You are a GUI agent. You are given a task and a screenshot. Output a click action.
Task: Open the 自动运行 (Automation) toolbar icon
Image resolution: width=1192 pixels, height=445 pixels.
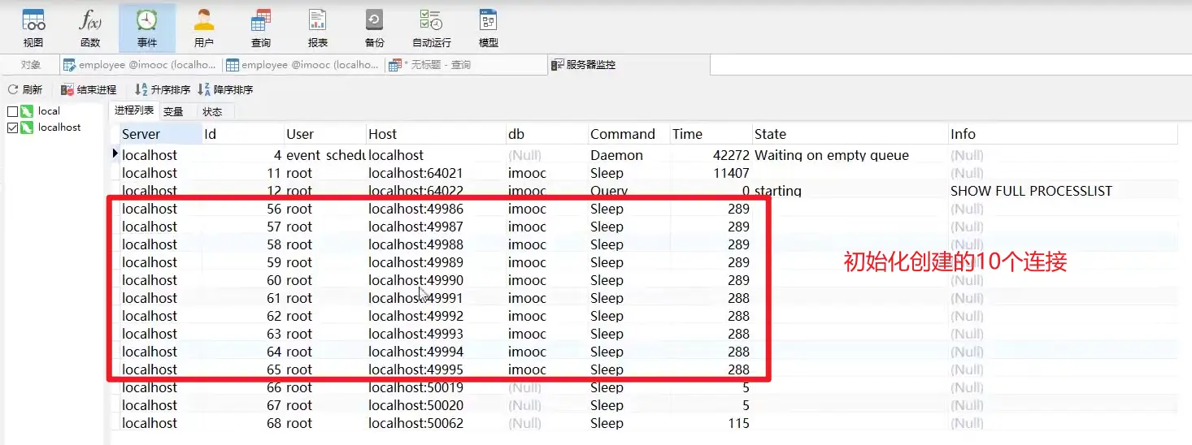(x=432, y=28)
